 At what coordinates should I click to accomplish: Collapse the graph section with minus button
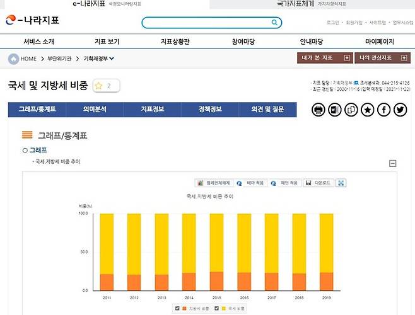tap(393, 164)
